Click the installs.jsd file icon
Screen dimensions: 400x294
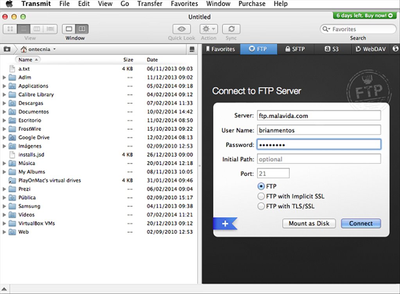click(12, 154)
